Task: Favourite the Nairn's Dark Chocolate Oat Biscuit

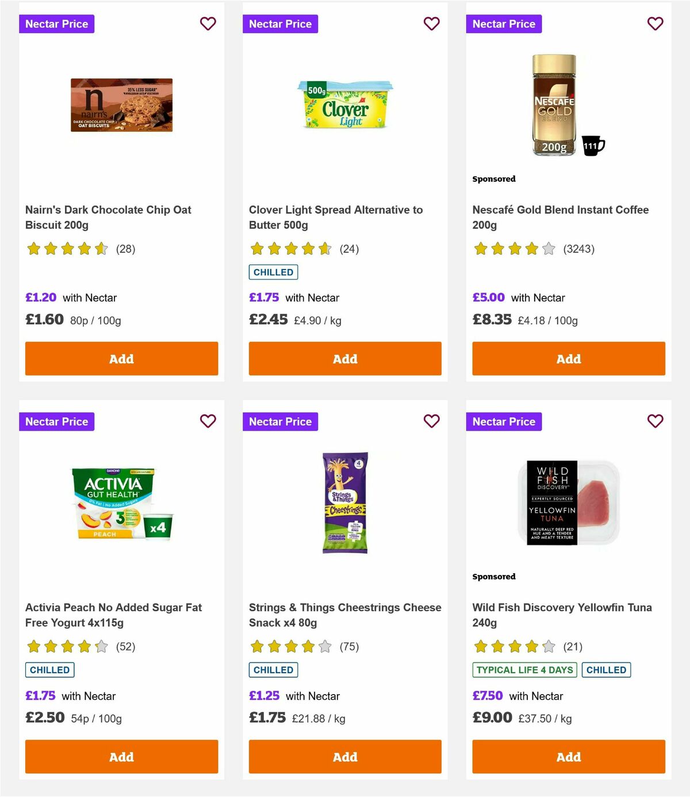Action: point(208,24)
